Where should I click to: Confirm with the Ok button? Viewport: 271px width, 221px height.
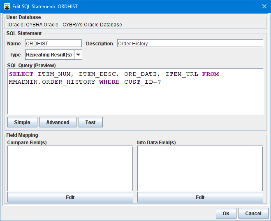pos(226,214)
